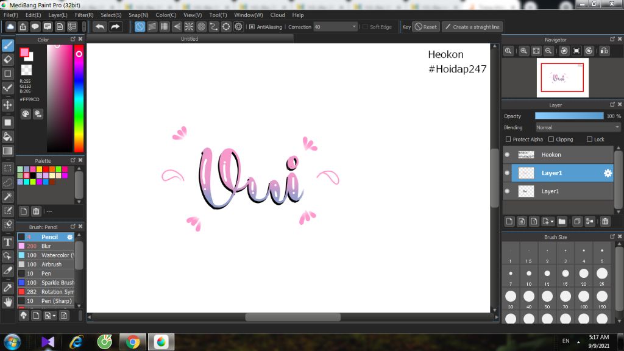
Task: Hide the Heokon layer
Action: pos(507,155)
